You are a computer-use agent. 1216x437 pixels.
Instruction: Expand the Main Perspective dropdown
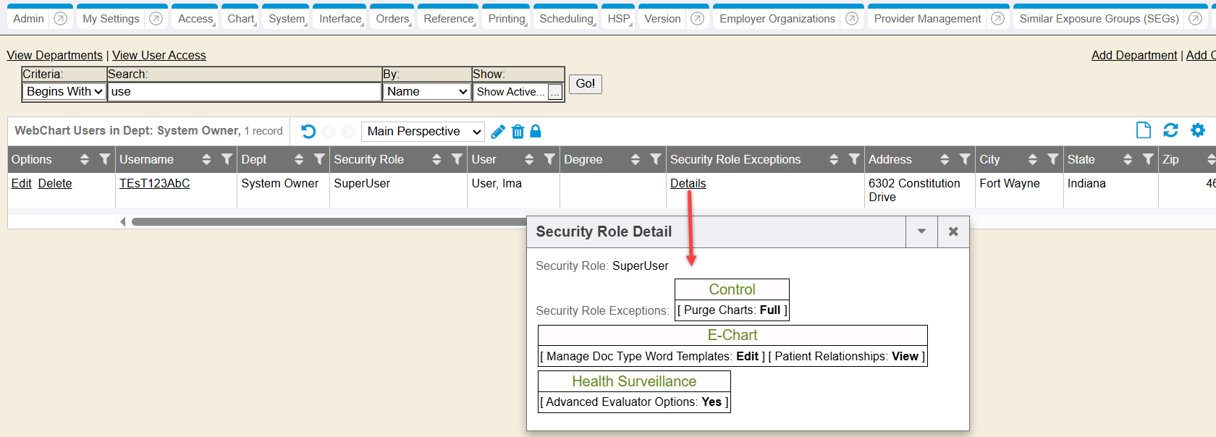point(423,131)
